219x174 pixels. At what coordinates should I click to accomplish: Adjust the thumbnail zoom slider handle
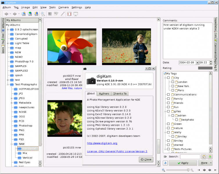click(188, 170)
